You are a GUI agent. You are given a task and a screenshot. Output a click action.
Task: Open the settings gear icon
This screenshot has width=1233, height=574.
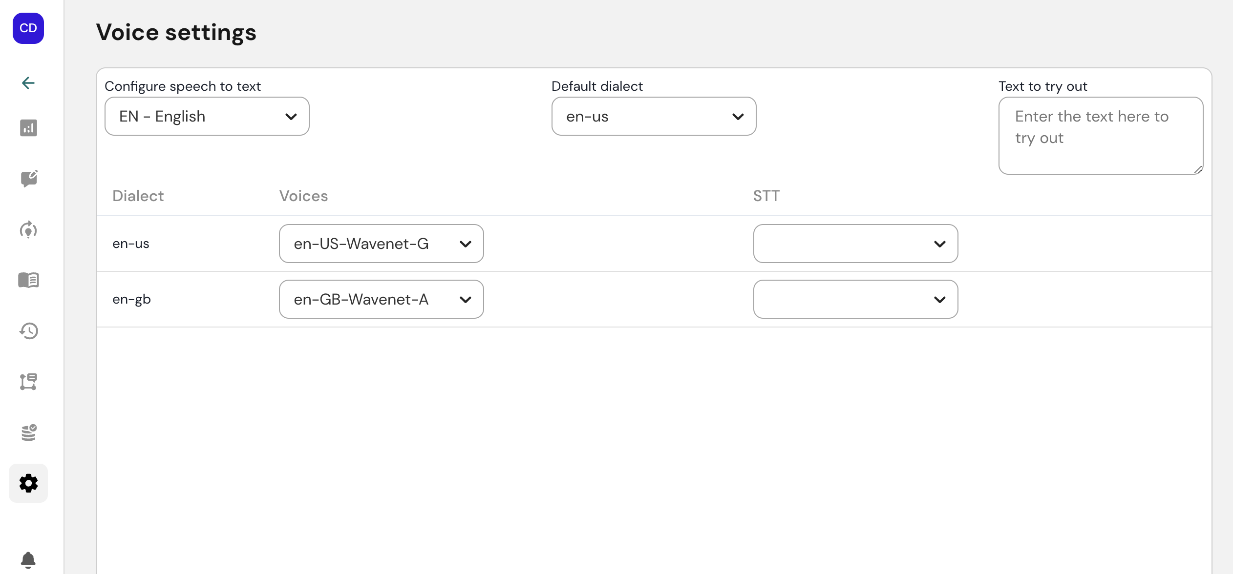point(28,483)
